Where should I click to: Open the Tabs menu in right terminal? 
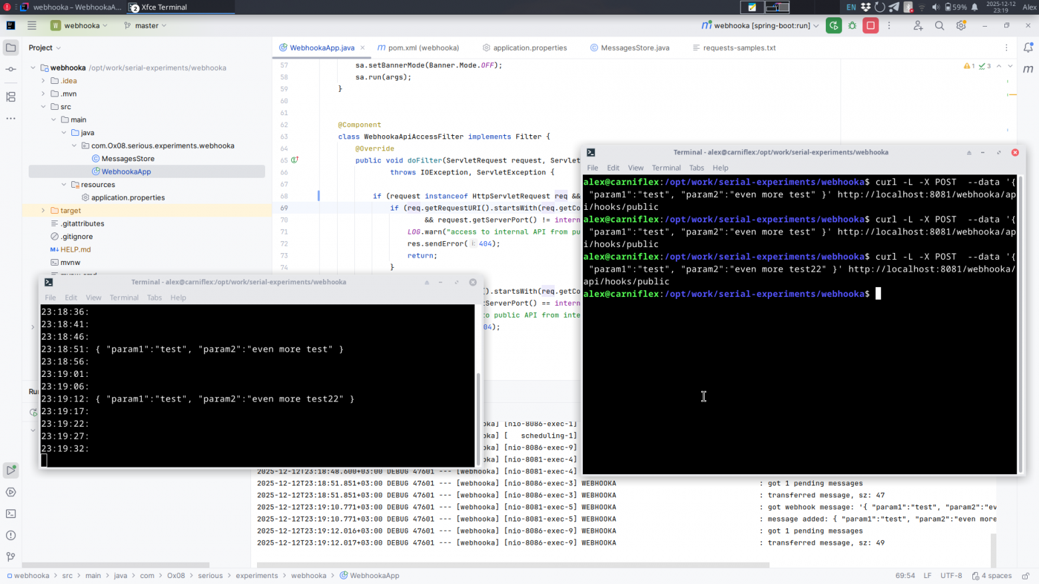click(696, 168)
